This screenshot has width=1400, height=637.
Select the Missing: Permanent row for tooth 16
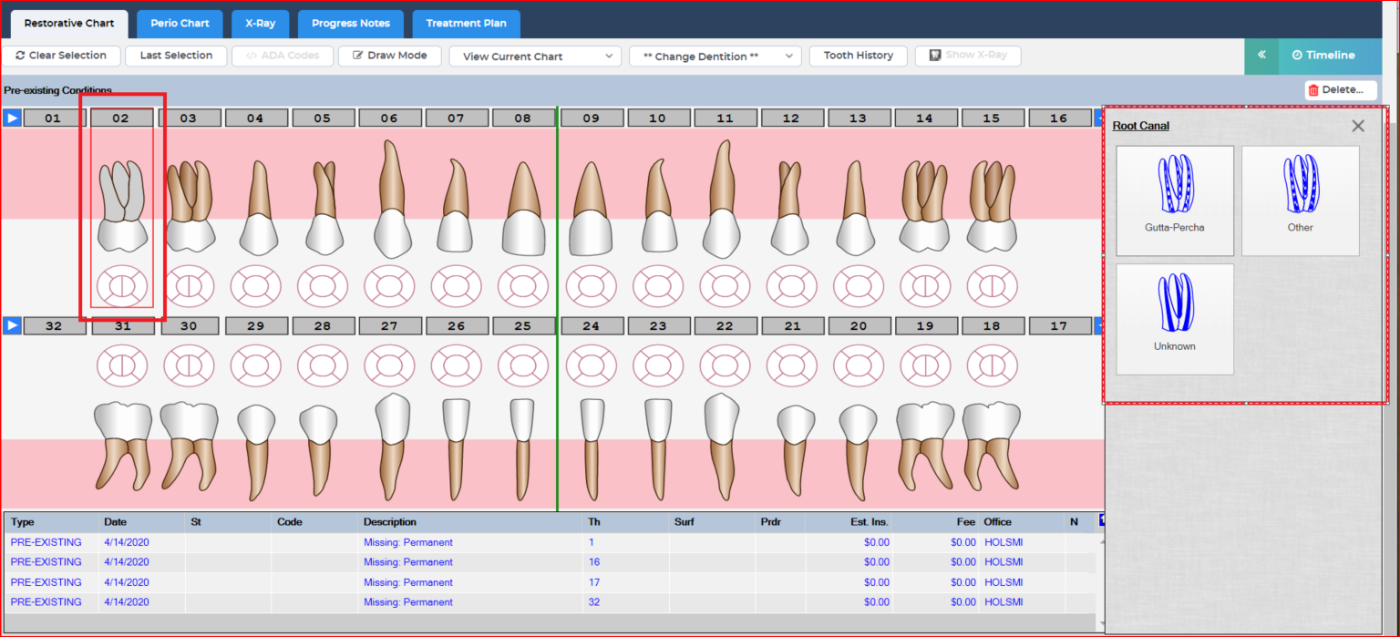point(407,562)
